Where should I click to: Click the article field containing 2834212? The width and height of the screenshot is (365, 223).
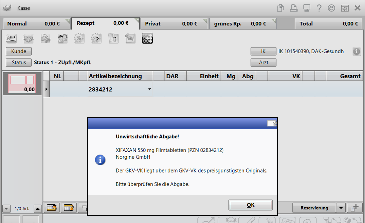120,89
